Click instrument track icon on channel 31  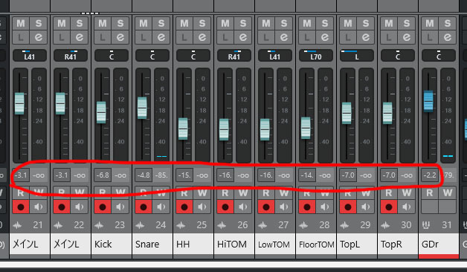coord(426,225)
